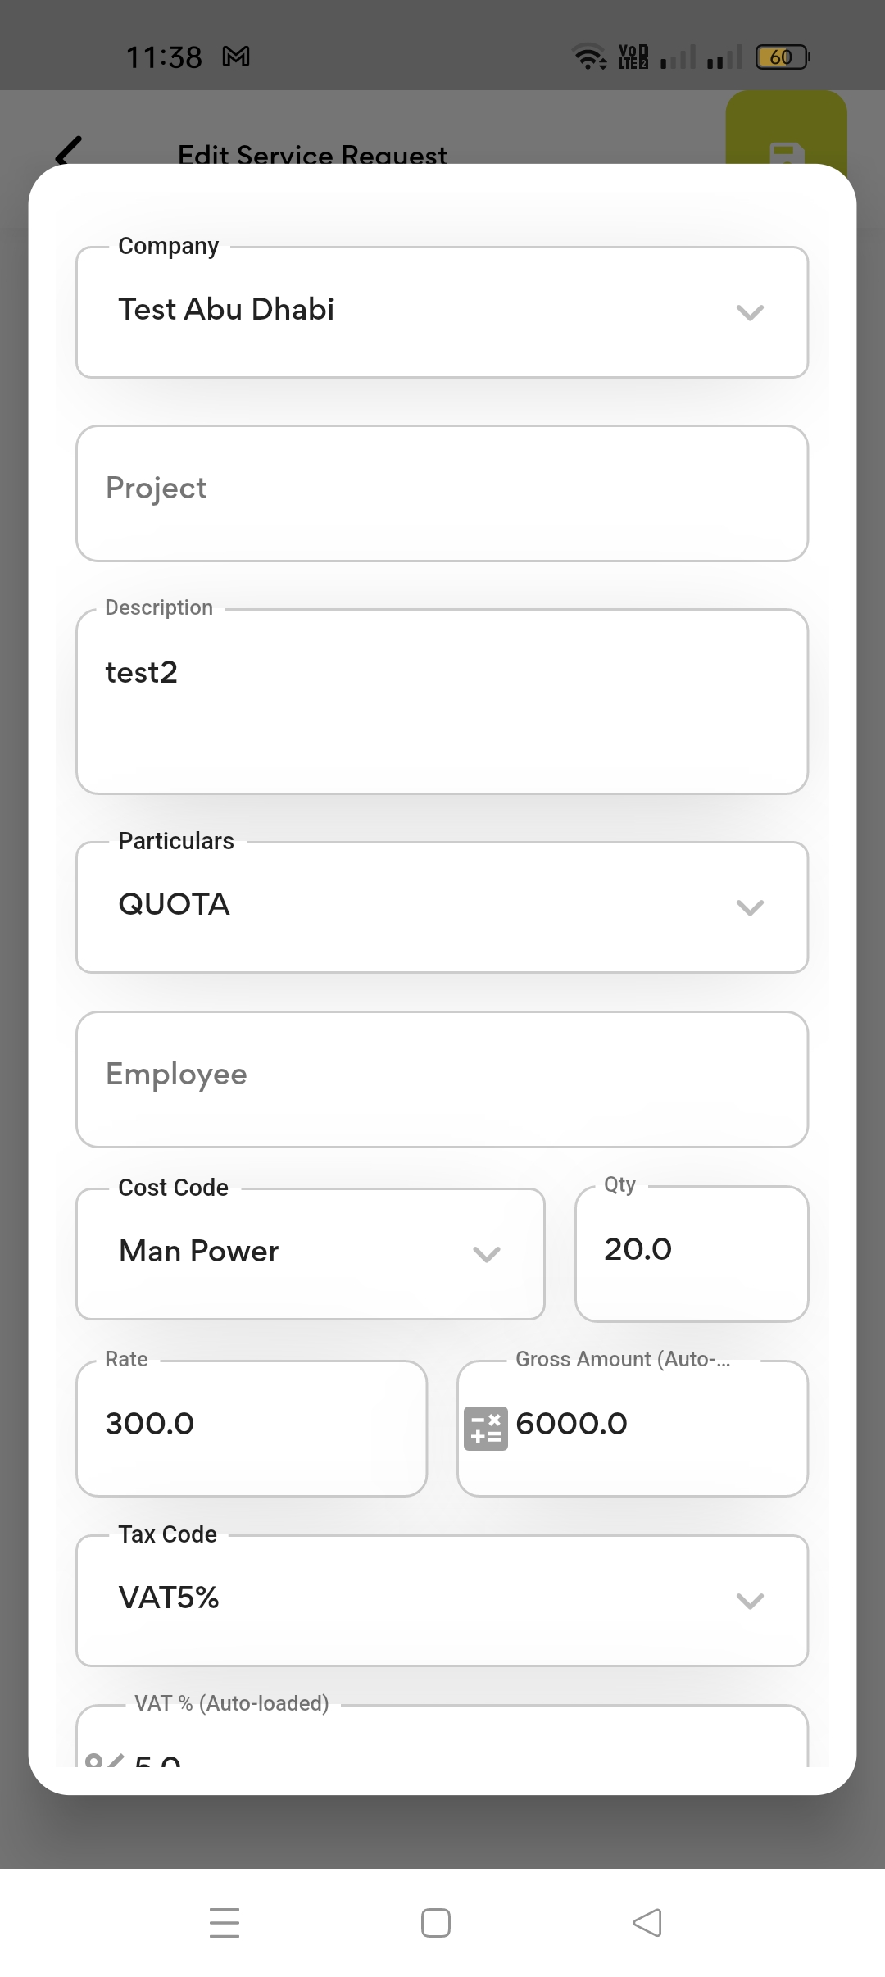Open the Android recent apps menu
This screenshot has width=885, height=1977.
tap(225, 1922)
